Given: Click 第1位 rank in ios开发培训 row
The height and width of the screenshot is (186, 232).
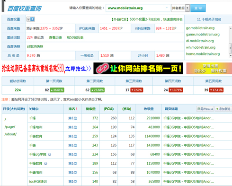Looking at the screenshot, I should tap(72, 181).
